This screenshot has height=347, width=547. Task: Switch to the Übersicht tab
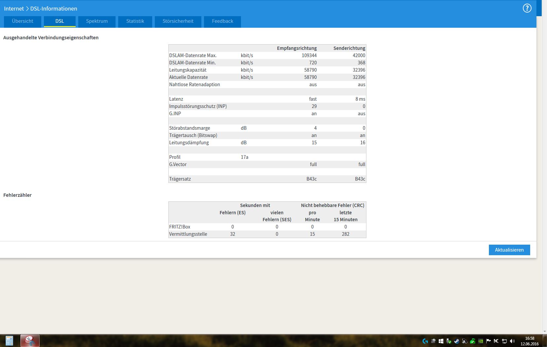(x=22, y=21)
